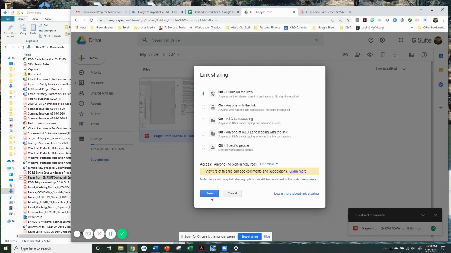Open Priority in Drive sidebar
This screenshot has width=451, height=253.
click(x=96, y=73)
